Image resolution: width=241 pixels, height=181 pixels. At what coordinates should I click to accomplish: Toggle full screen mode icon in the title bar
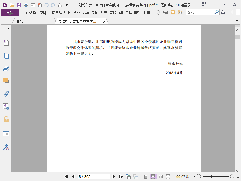(204, 4)
